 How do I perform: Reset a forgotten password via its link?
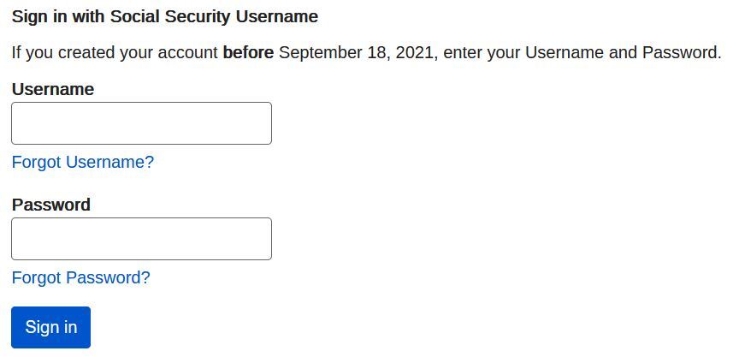tap(81, 277)
